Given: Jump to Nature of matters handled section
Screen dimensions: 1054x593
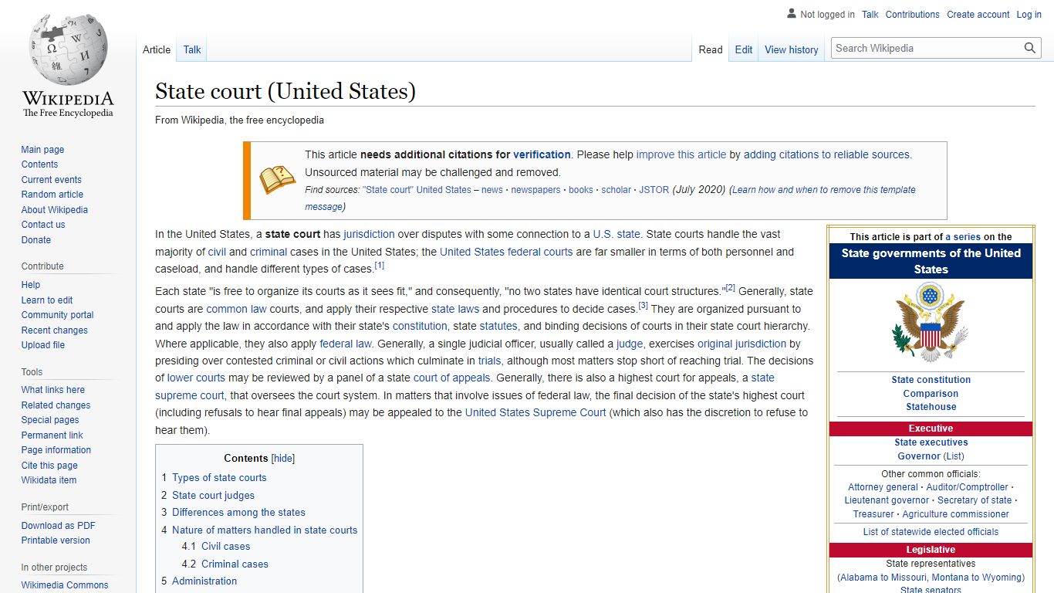Looking at the screenshot, I should click(265, 530).
